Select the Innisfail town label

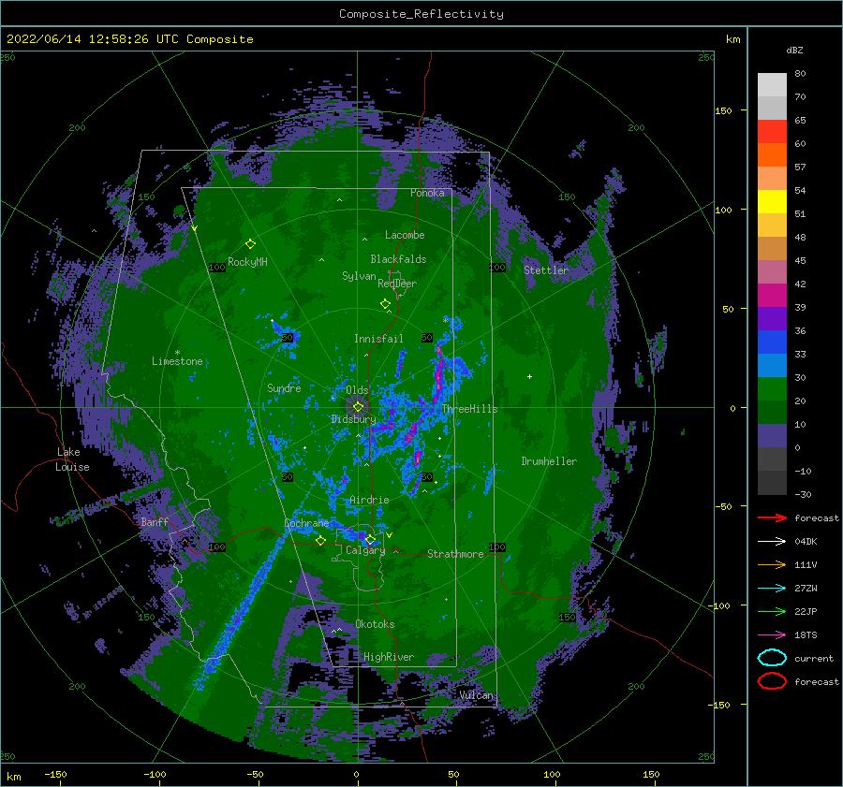[378, 339]
